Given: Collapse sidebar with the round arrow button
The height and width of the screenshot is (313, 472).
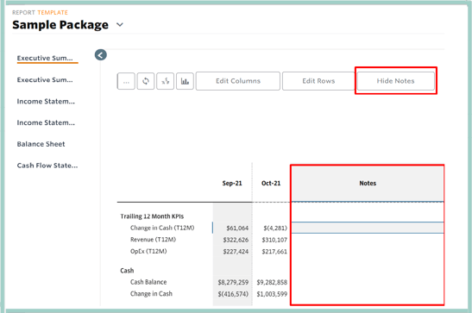Looking at the screenshot, I should click(101, 54).
